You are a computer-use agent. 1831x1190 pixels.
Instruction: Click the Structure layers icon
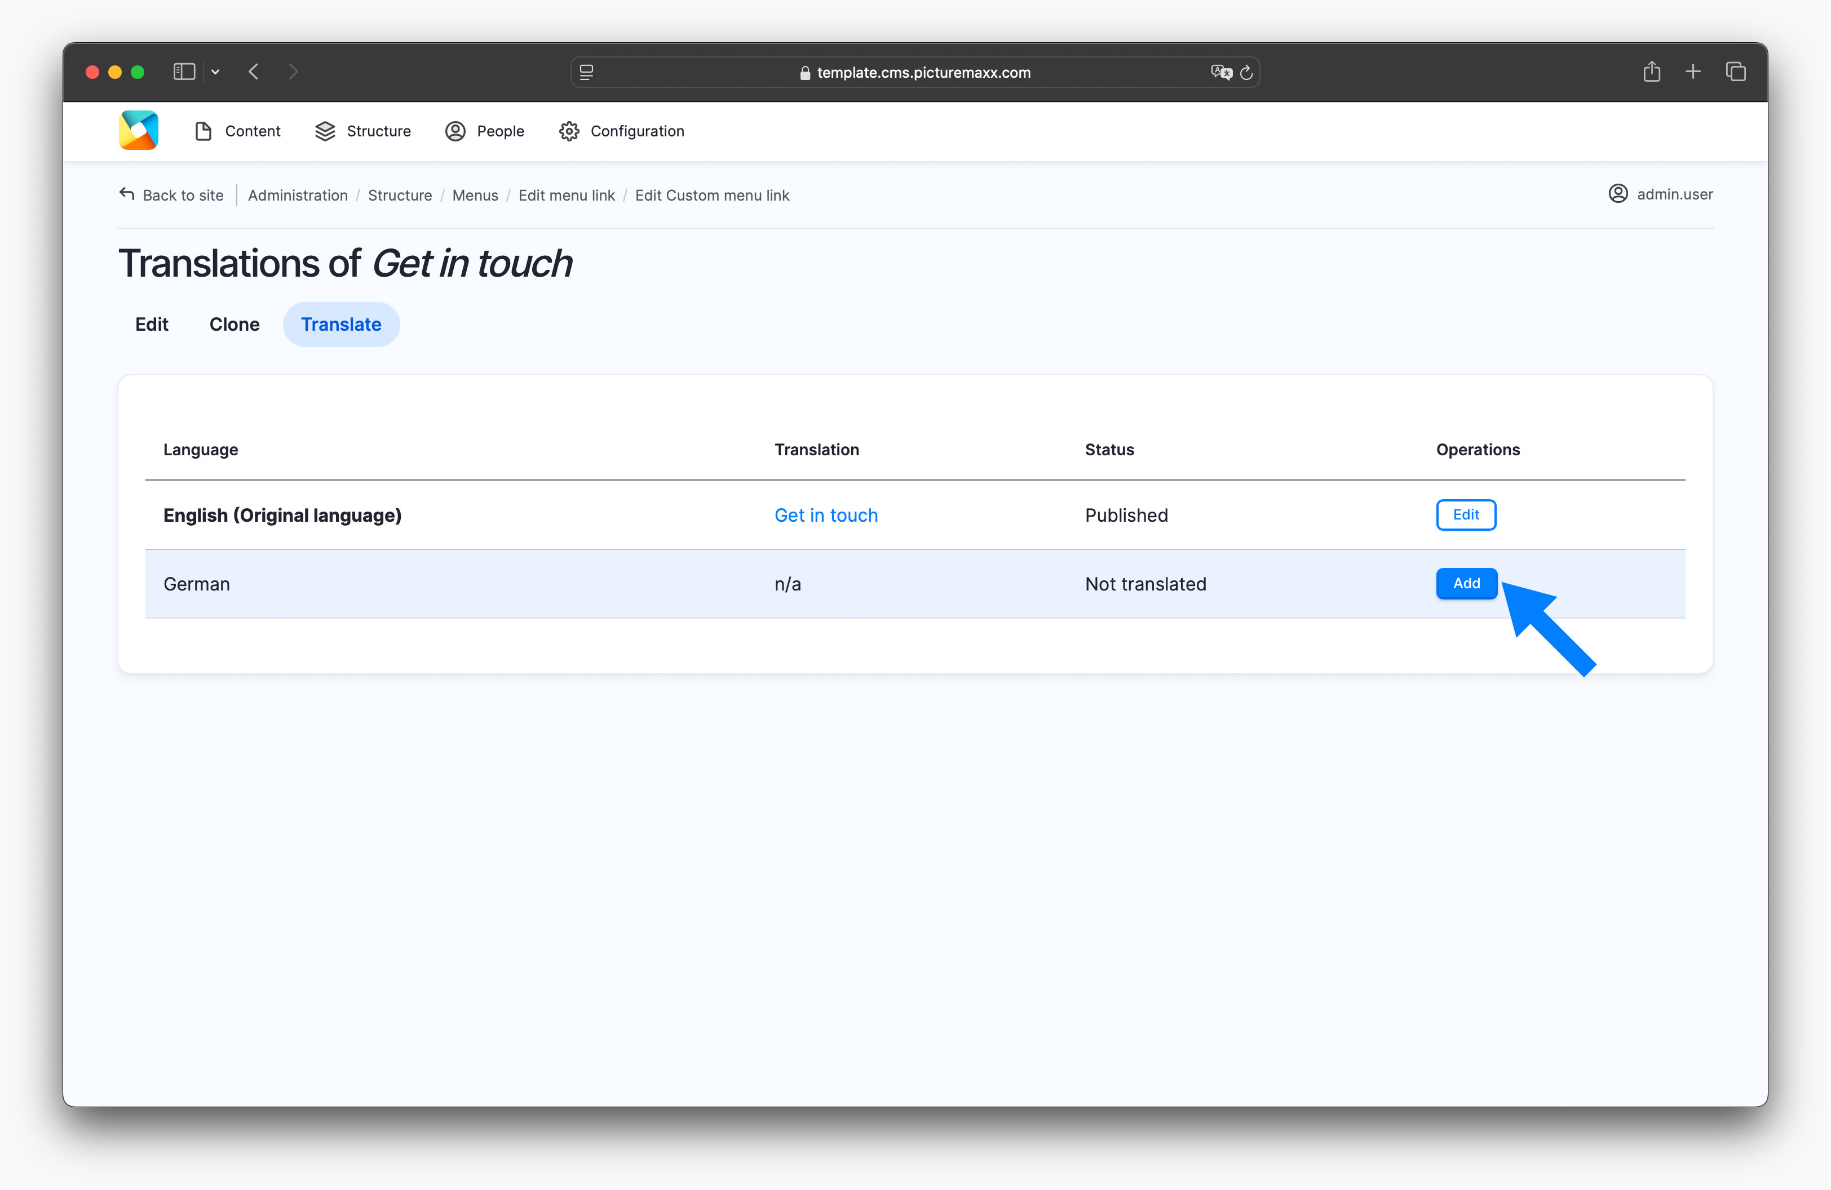pyautogui.click(x=325, y=131)
